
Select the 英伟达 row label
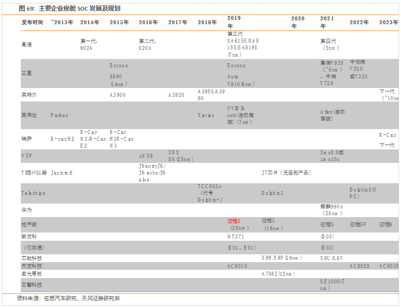29,115
